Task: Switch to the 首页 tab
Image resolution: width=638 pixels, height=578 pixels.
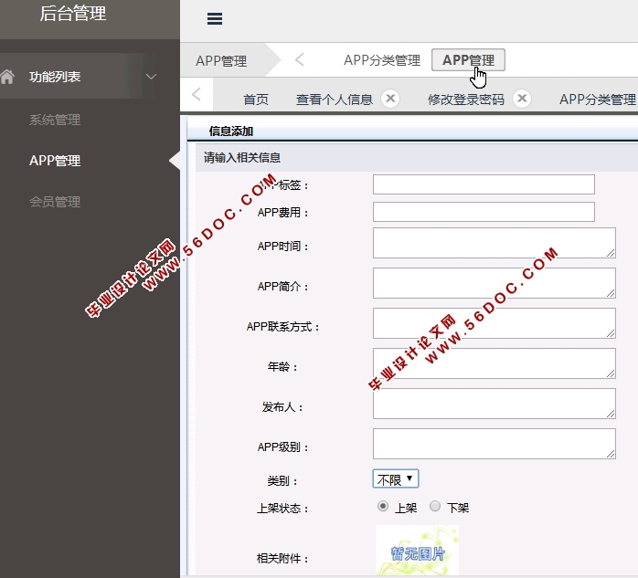Action: point(256,100)
